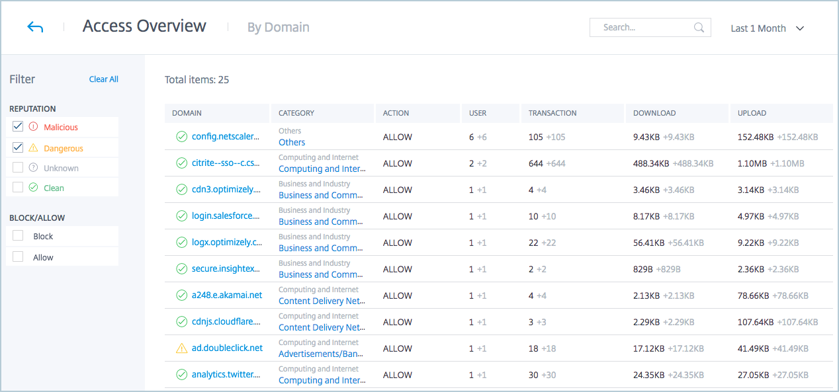The width and height of the screenshot is (839, 392).
Task: Click the Dangerous yellow triangle icon
Action: pyautogui.click(x=34, y=148)
